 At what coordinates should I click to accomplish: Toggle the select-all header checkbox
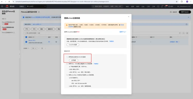coord(26,37)
